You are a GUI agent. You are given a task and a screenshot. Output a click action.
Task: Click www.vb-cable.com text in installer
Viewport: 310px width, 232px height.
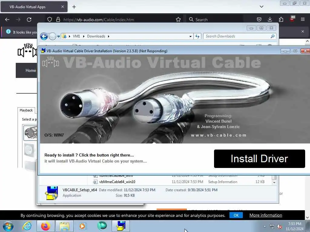tap(219, 135)
